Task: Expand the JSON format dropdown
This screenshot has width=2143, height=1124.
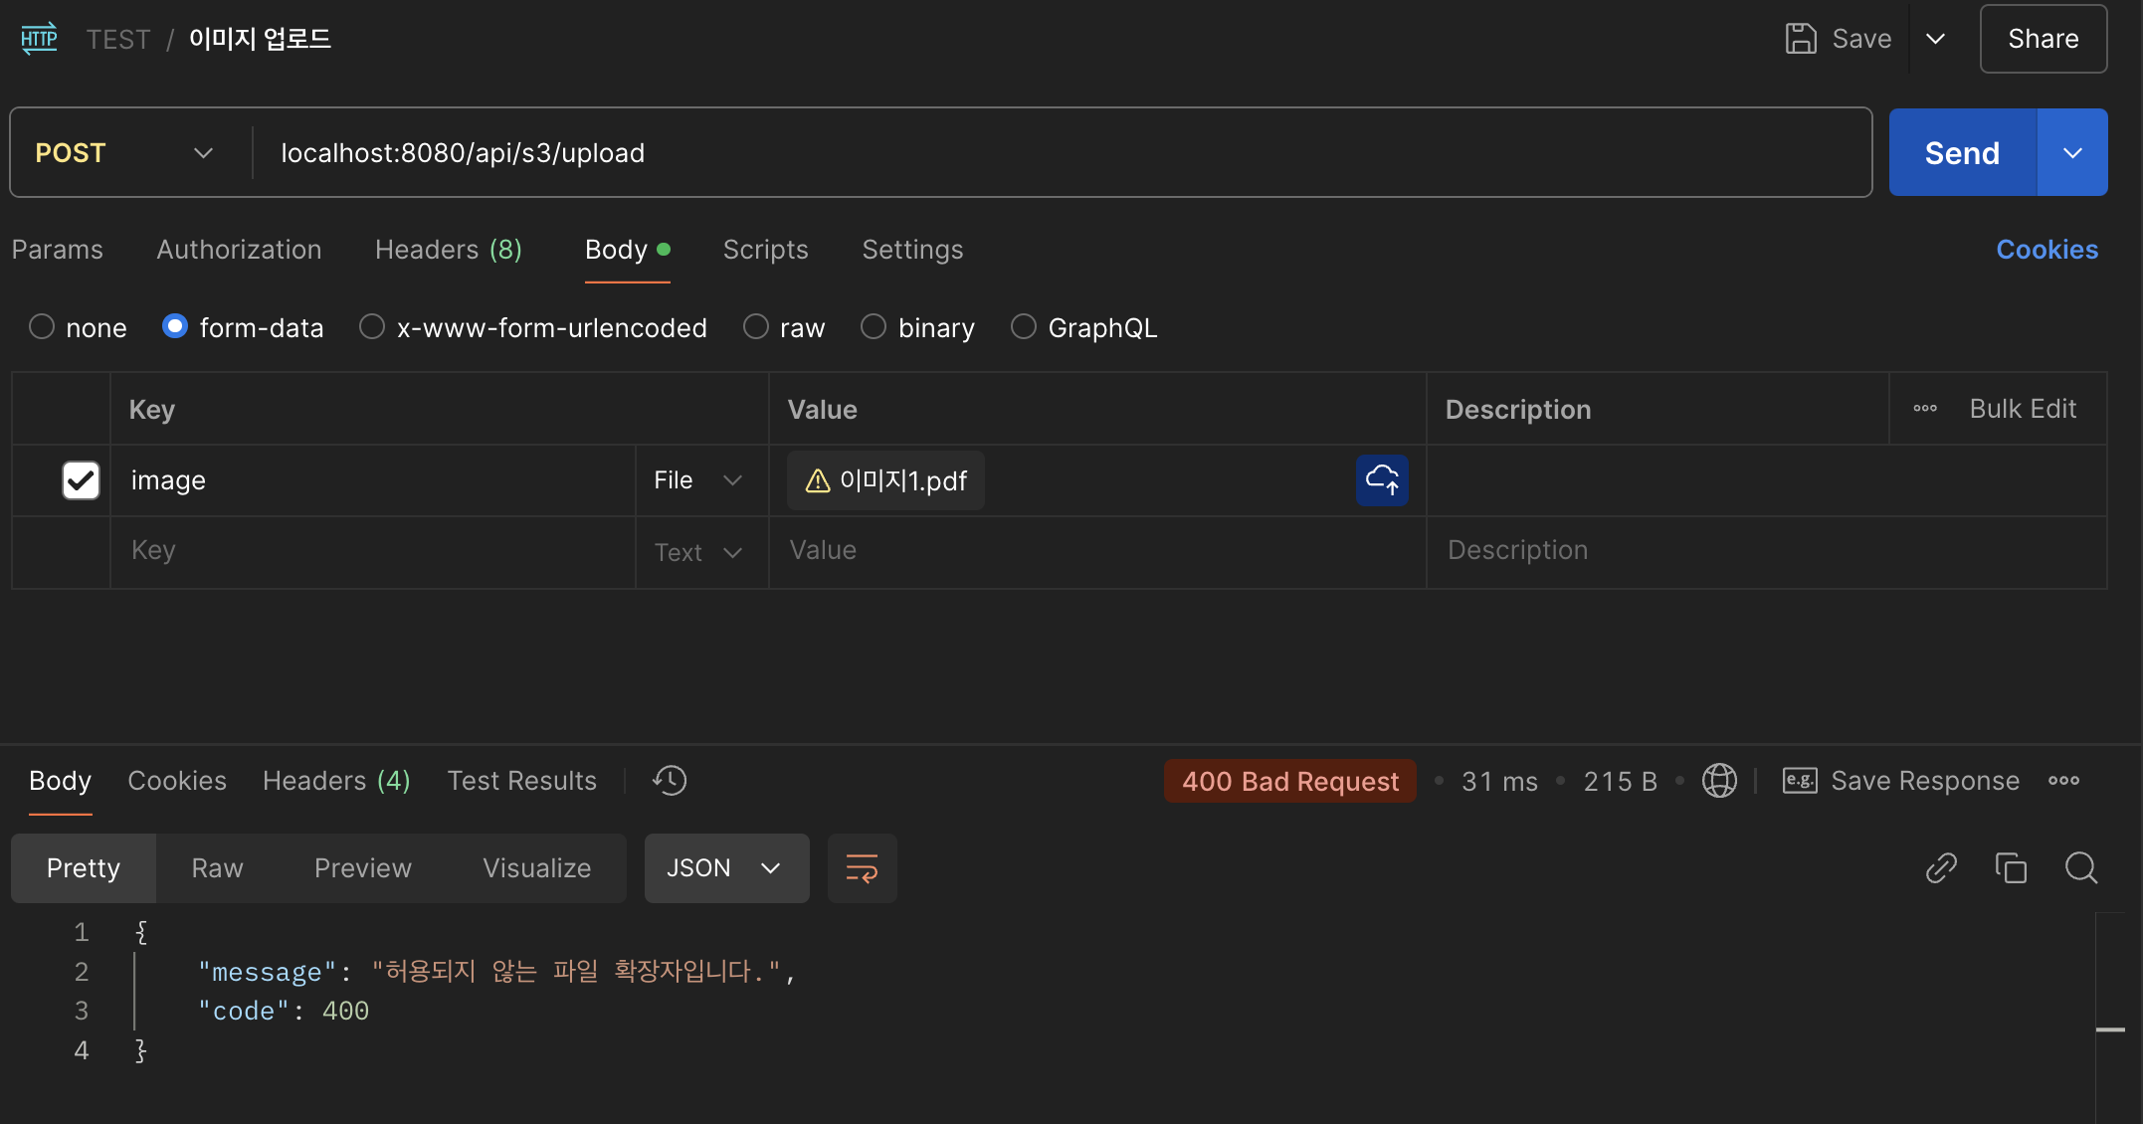Action: 725,868
